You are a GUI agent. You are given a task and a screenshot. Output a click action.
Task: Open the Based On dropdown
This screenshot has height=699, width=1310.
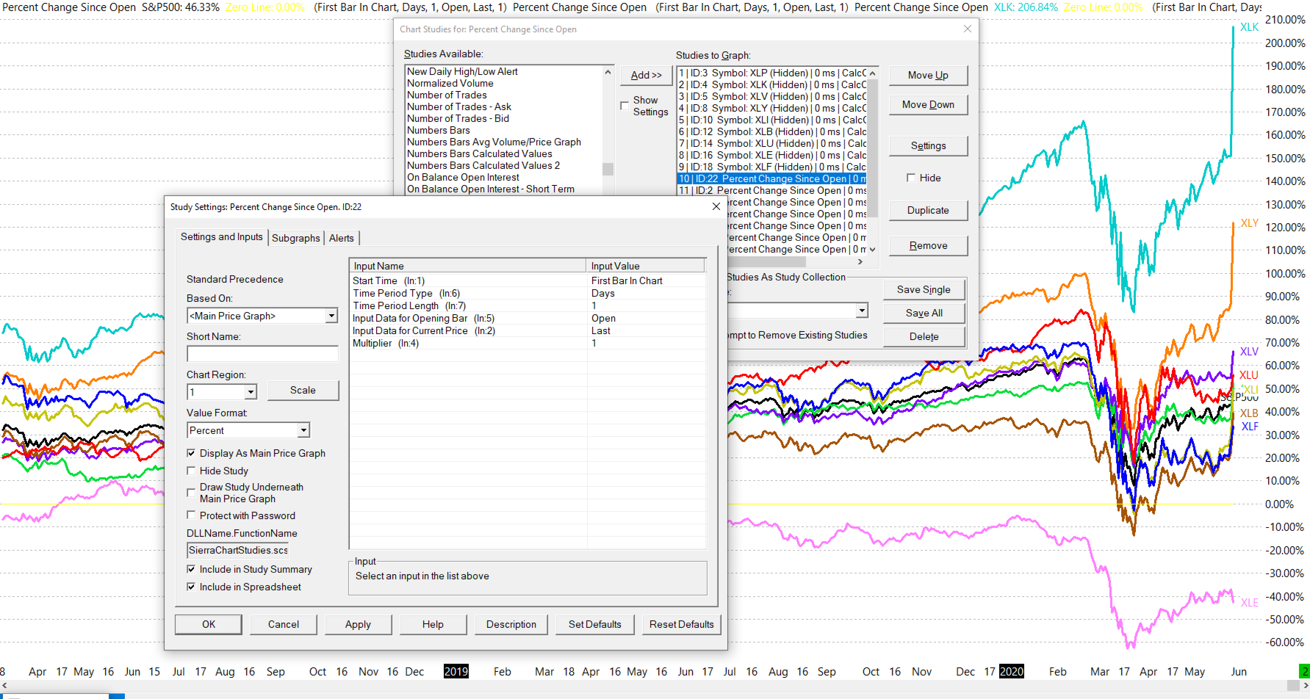pos(331,316)
